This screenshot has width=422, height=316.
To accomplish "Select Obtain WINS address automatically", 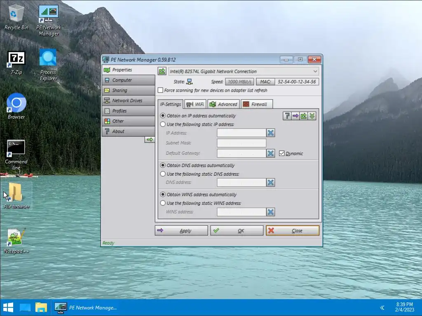I will pos(199,195).
